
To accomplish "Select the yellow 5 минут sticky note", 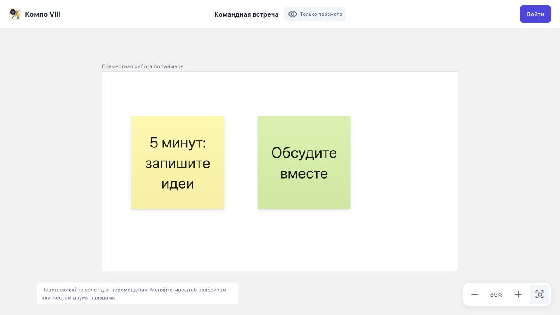I will coord(178,162).
